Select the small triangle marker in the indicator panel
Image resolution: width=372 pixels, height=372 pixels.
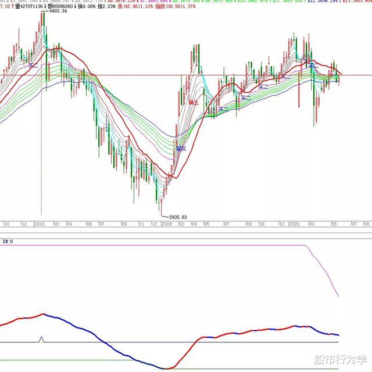(x=42, y=340)
